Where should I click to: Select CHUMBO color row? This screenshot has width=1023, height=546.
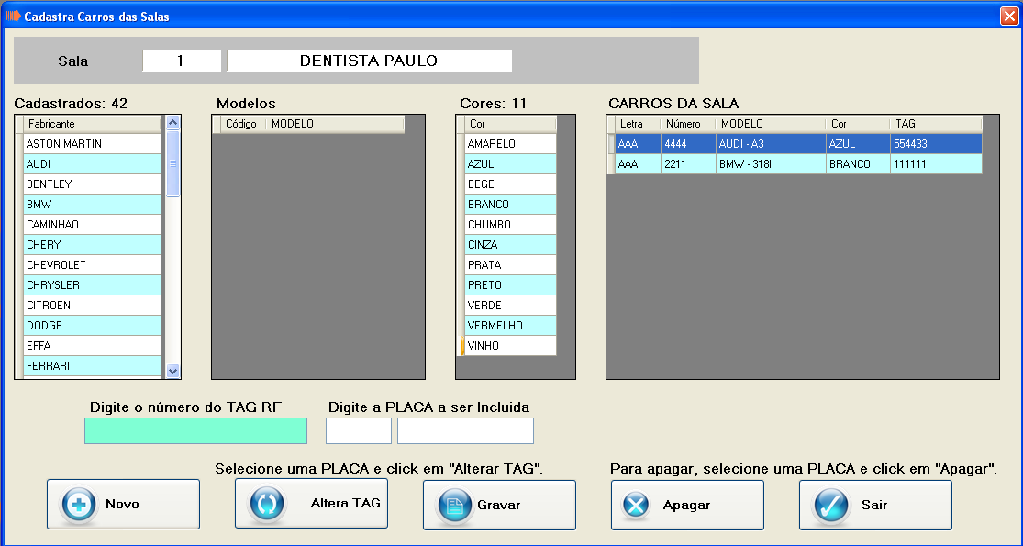[510, 225]
